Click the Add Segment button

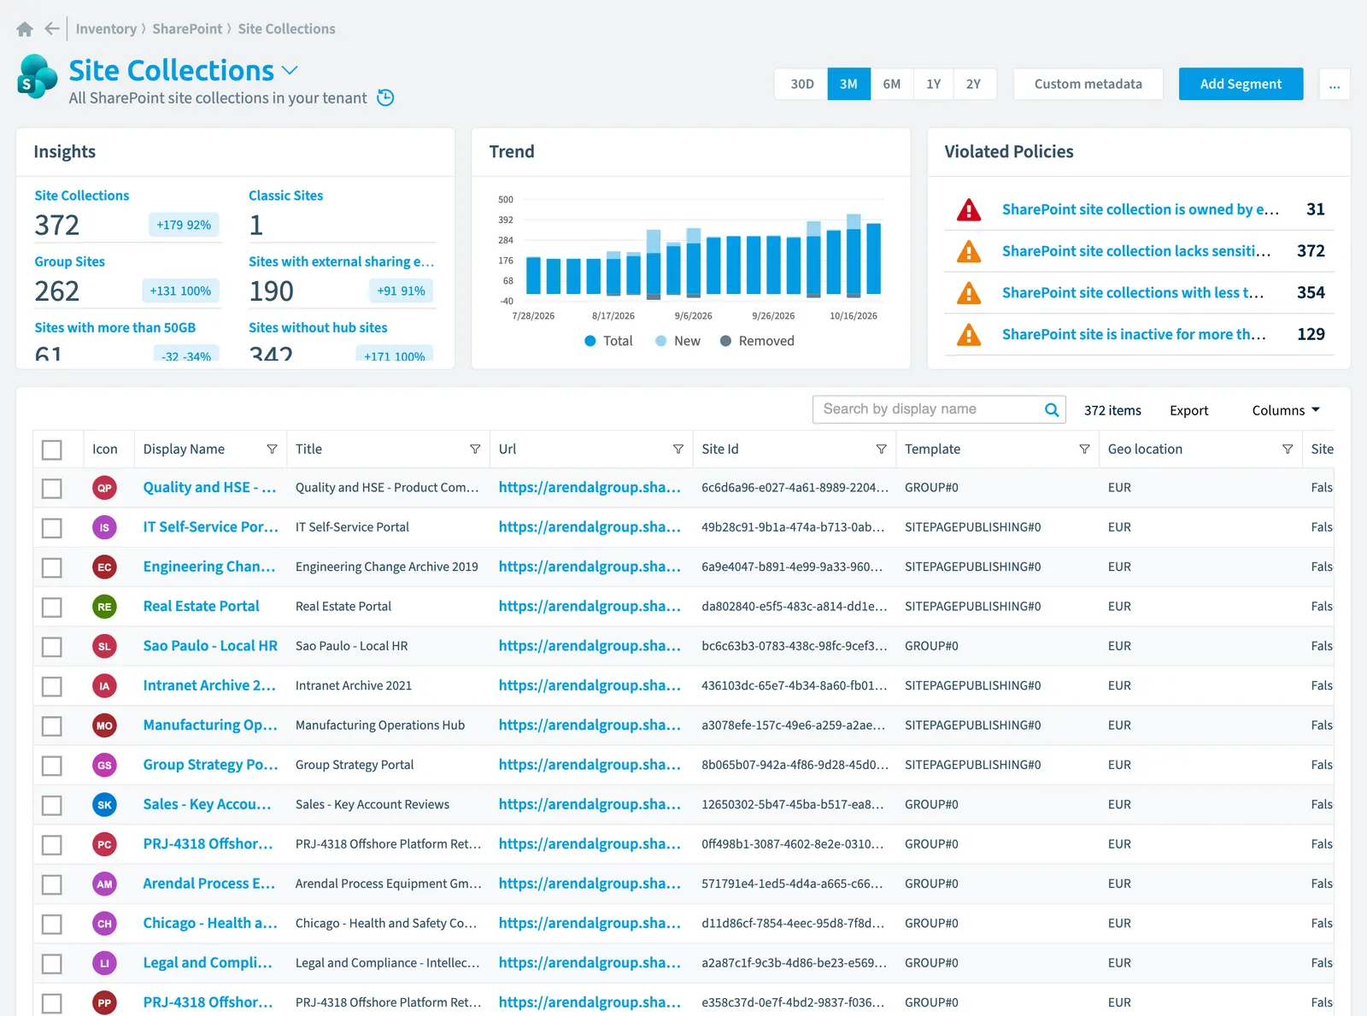(1241, 84)
